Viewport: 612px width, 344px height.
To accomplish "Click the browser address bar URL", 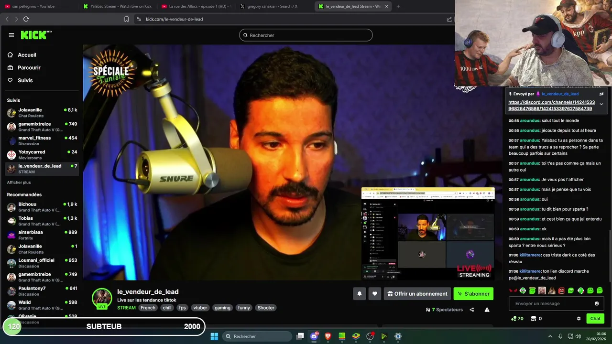I will (x=175, y=19).
